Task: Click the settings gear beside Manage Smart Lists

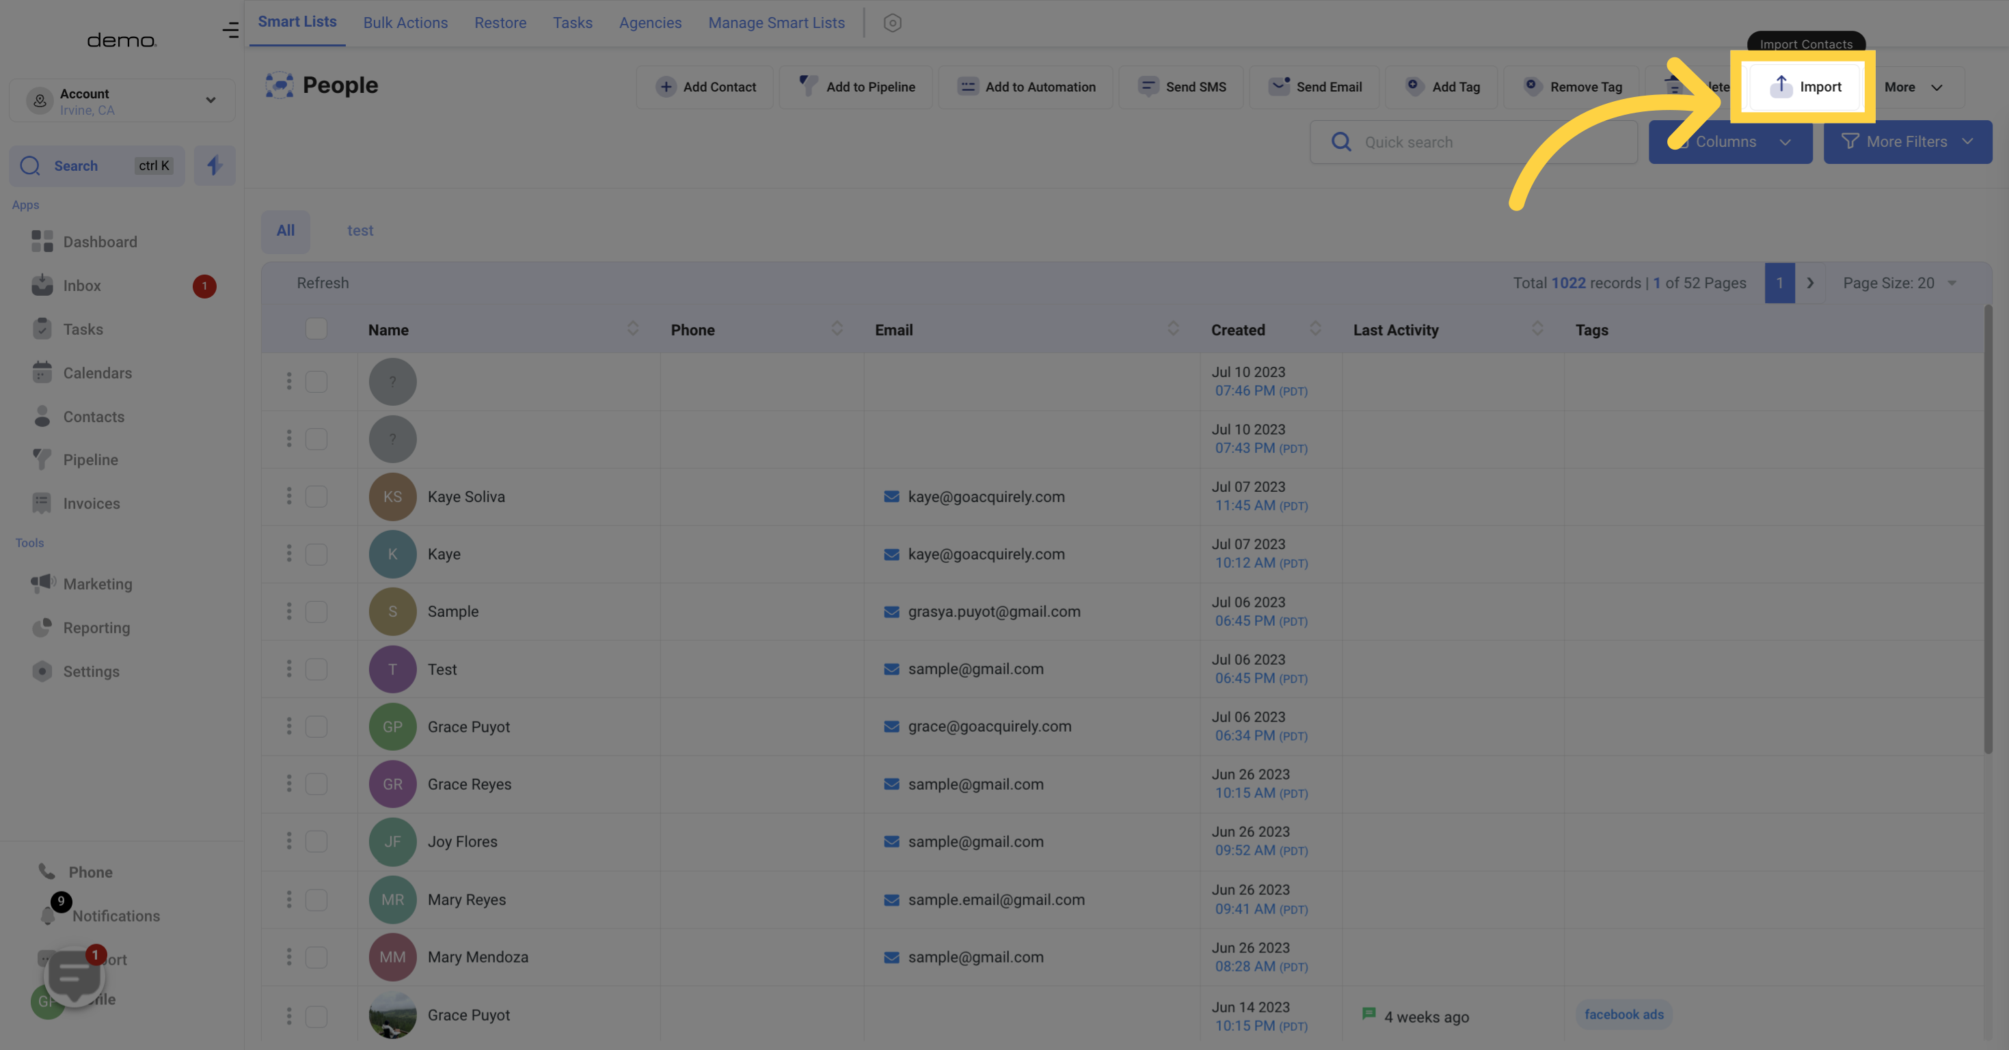Action: (893, 23)
